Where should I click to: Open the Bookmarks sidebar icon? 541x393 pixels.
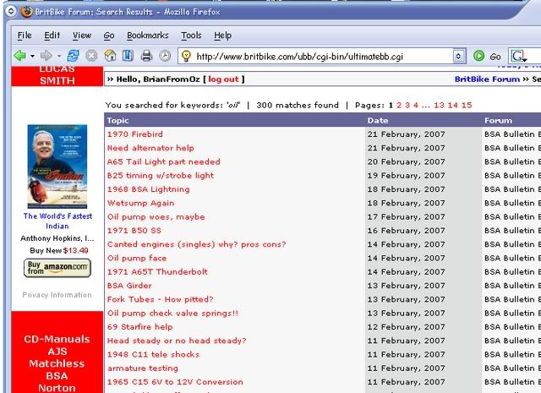point(128,56)
